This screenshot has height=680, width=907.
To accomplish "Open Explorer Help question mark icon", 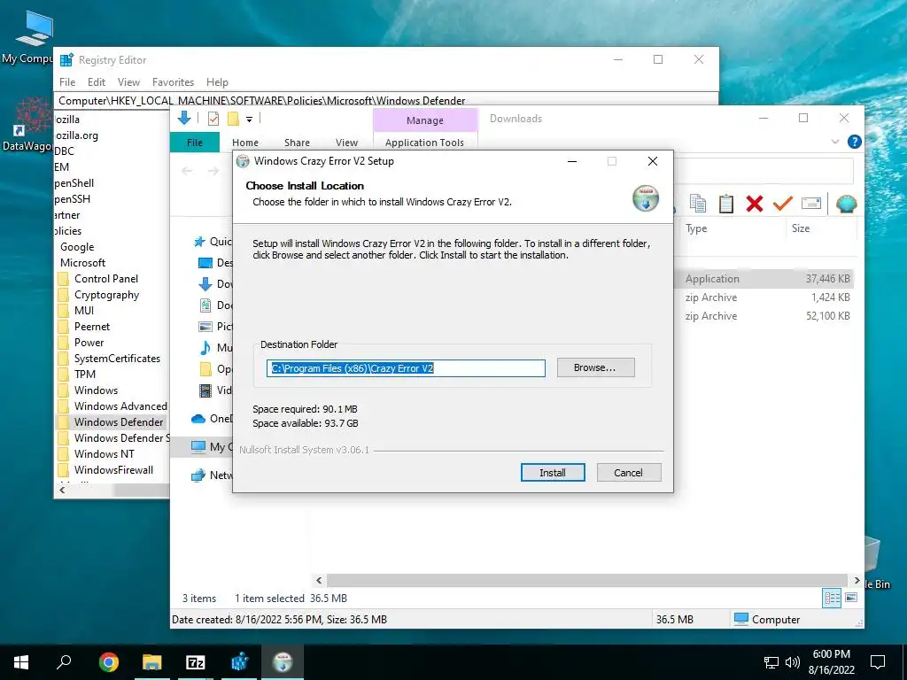I will coord(854,142).
